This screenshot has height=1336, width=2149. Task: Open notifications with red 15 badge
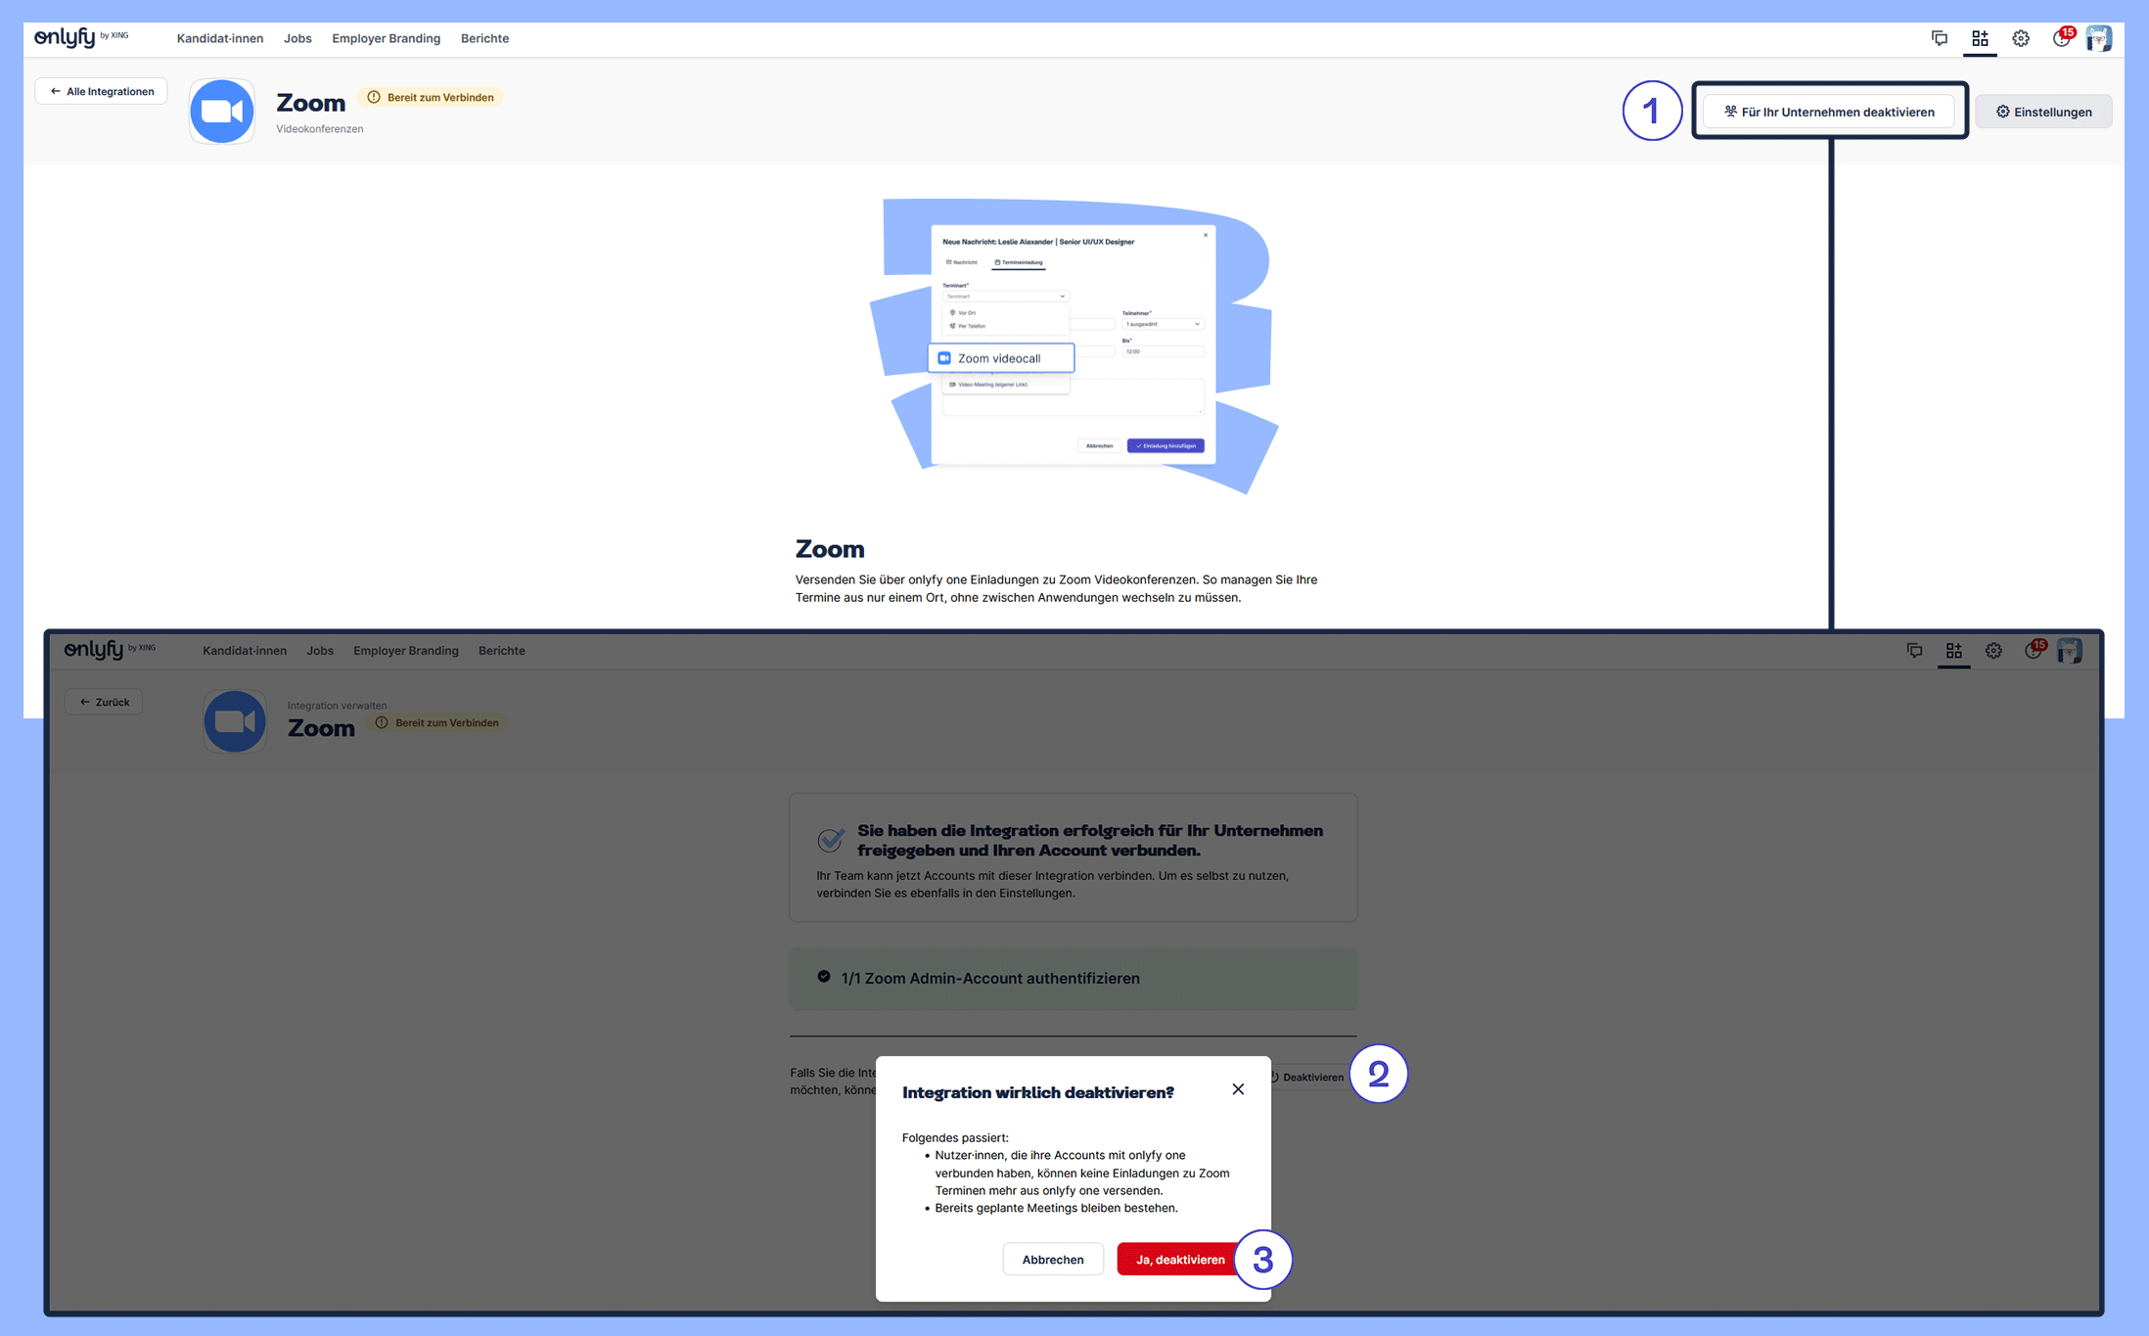(x=2061, y=38)
